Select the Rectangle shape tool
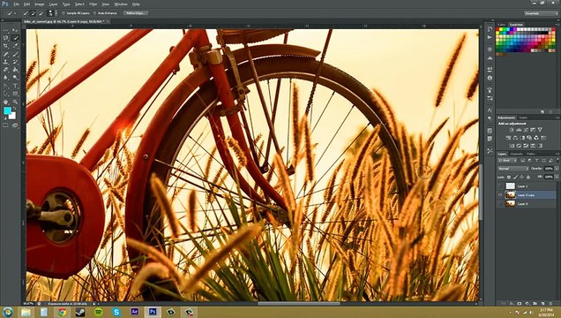561x318 pixels. pos(15,94)
